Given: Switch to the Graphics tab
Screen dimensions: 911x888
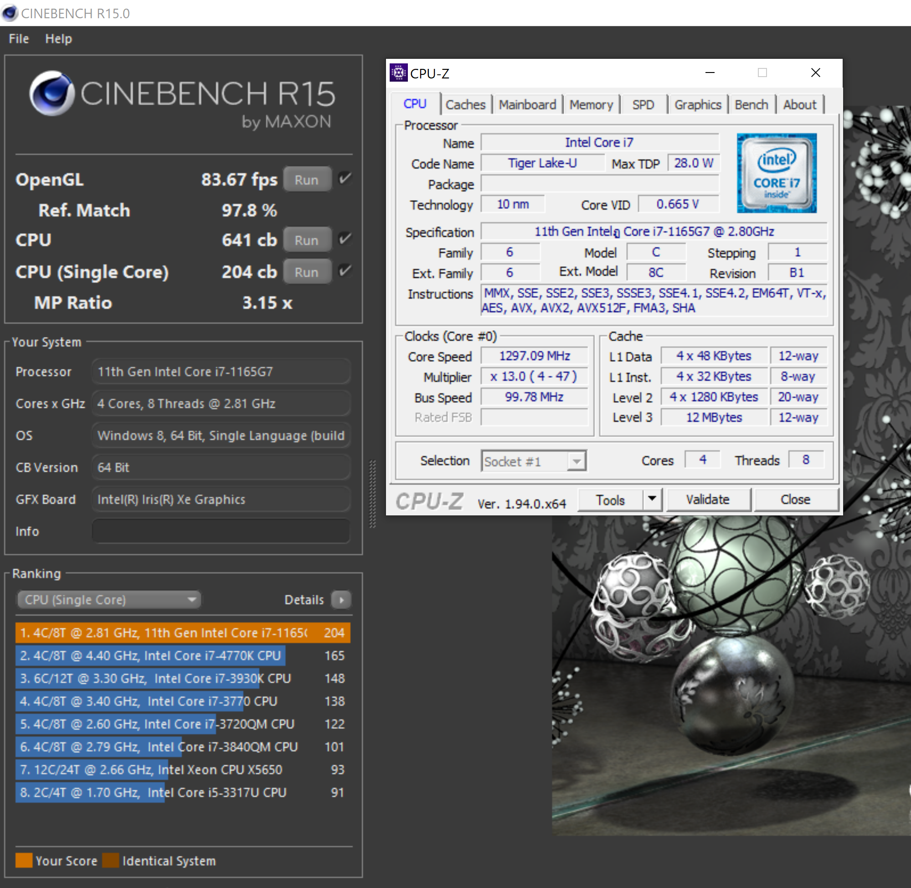Looking at the screenshot, I should pos(698,105).
